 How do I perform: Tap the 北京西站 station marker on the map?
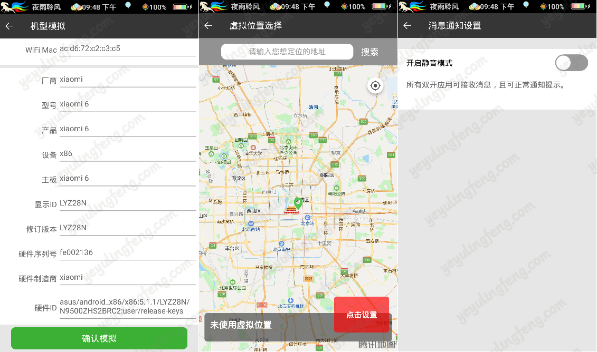coord(251,224)
